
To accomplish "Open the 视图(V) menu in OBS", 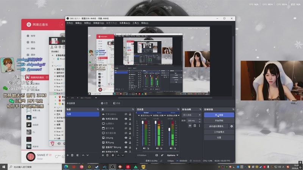I will (x=87, y=23).
